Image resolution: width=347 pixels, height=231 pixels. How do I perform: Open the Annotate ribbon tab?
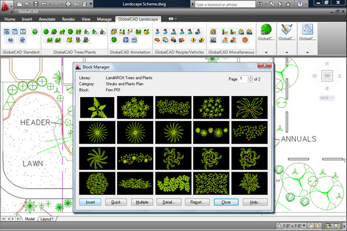tap(46, 18)
